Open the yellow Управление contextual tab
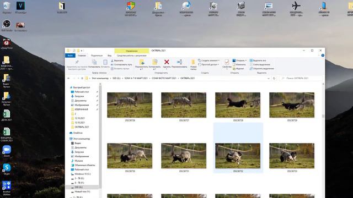This screenshot has height=198, width=353. (x=131, y=51)
